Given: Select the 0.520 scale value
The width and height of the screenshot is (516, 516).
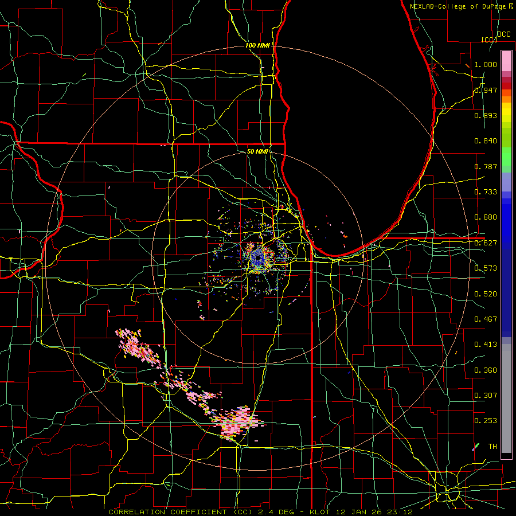Looking at the screenshot, I should [486, 294].
